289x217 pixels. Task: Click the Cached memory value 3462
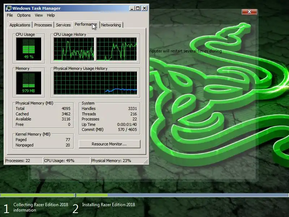[66, 114]
